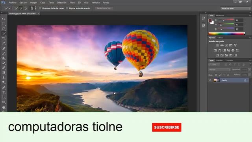
Task: Toggle the type layer filter
Action: pos(235,65)
